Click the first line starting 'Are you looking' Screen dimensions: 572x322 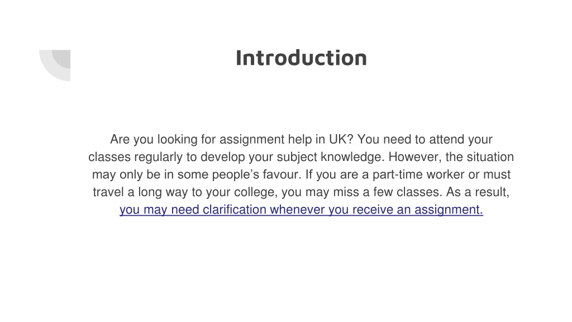301,139
